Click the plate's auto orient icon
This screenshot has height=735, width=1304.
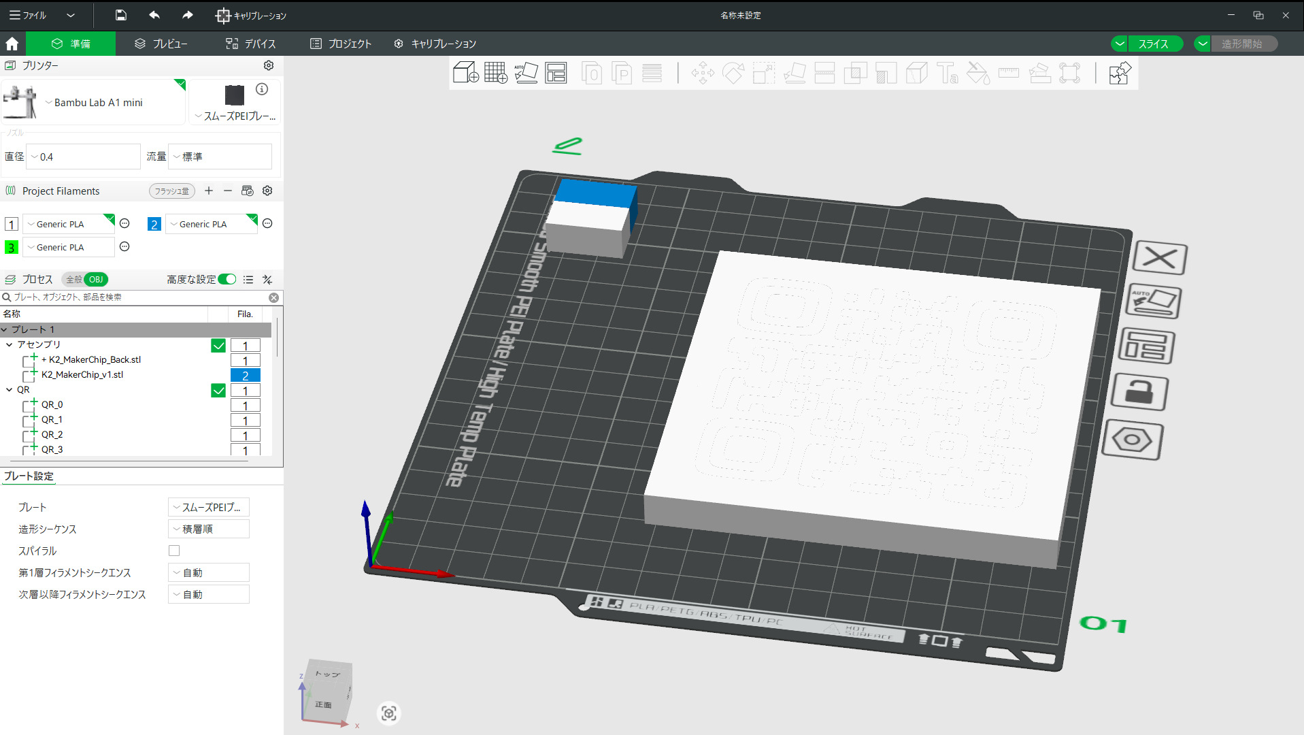pyautogui.click(x=1153, y=301)
